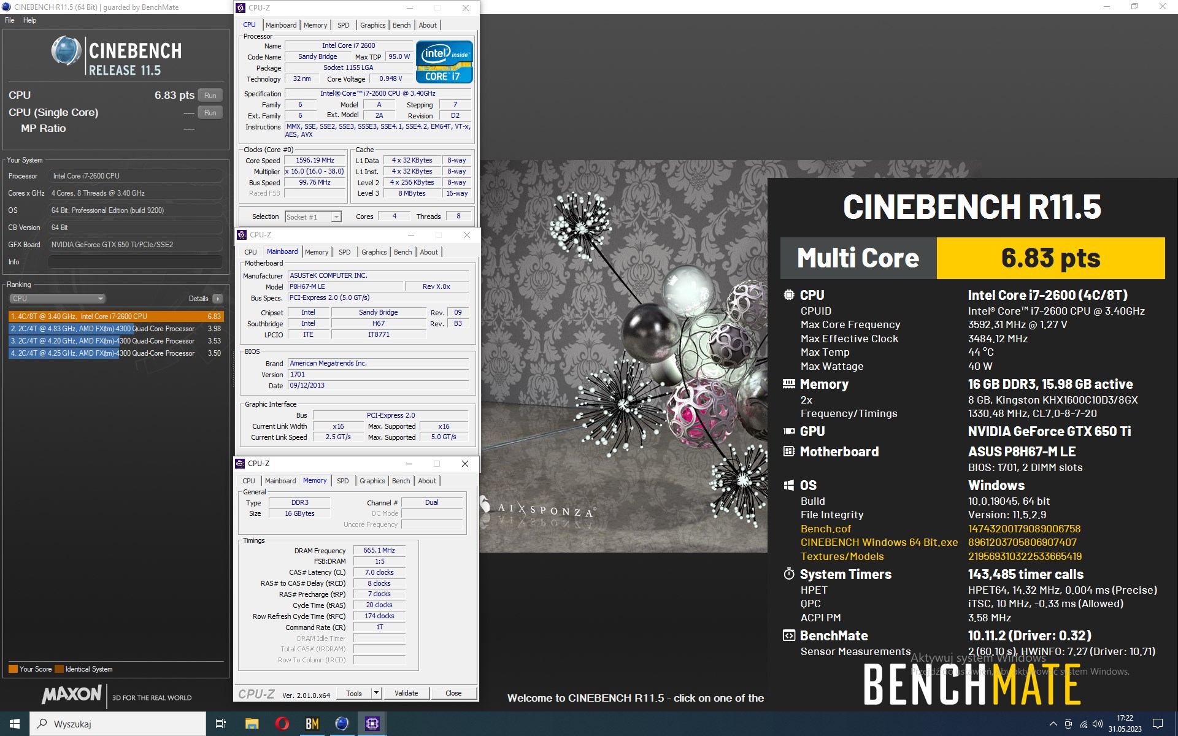Image resolution: width=1178 pixels, height=736 pixels.
Task: Click the Info input field in Your System
Action: coord(136,262)
